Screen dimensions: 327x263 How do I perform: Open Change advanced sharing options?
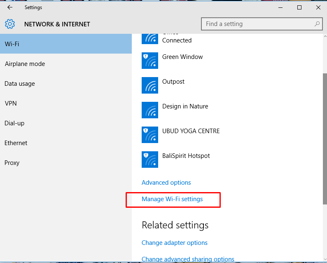(x=188, y=259)
